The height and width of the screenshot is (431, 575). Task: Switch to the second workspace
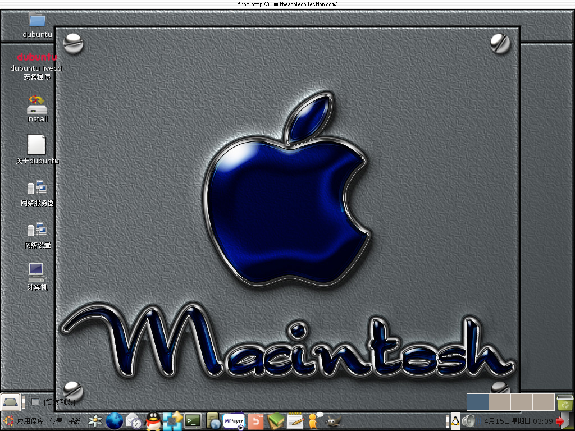point(499,402)
